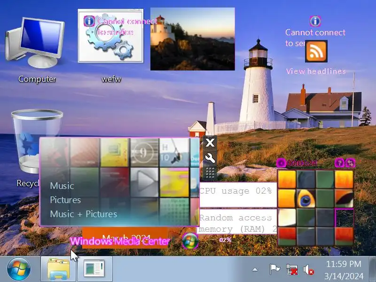The width and height of the screenshot is (376, 282).
Task: Click 'Cannot connect' text above the RSS icon
Action: 315,32
